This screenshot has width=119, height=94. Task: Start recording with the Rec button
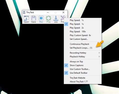pos(41,19)
